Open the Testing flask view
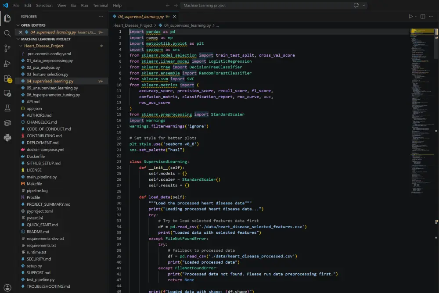The image size is (439, 293). (7, 108)
